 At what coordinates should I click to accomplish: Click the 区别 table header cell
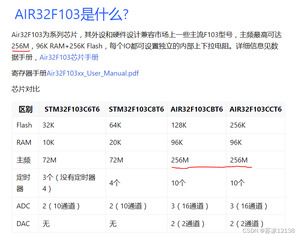pos(25,109)
